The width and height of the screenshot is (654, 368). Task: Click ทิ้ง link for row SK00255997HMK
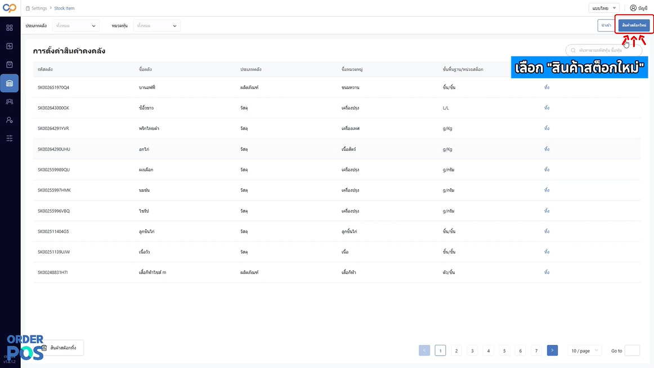coord(547,190)
